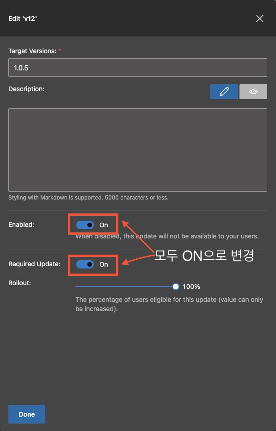This screenshot has width=276, height=431.
Task: Click the Markdown styling hint text
Action: 88,197
